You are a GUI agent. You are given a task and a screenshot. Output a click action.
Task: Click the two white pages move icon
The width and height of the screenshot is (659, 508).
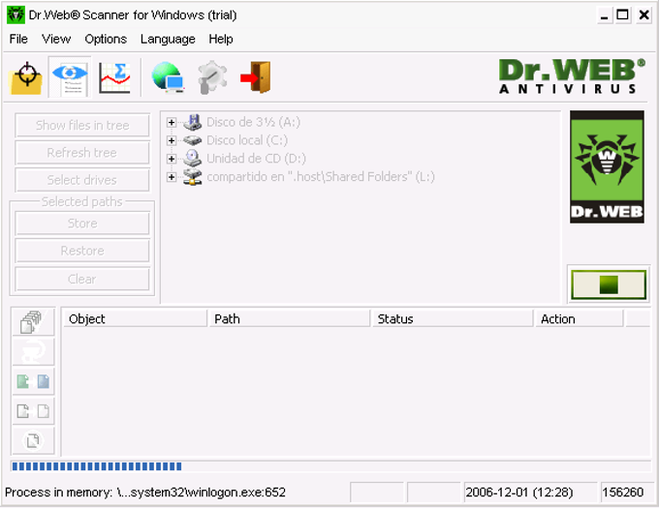point(33,411)
